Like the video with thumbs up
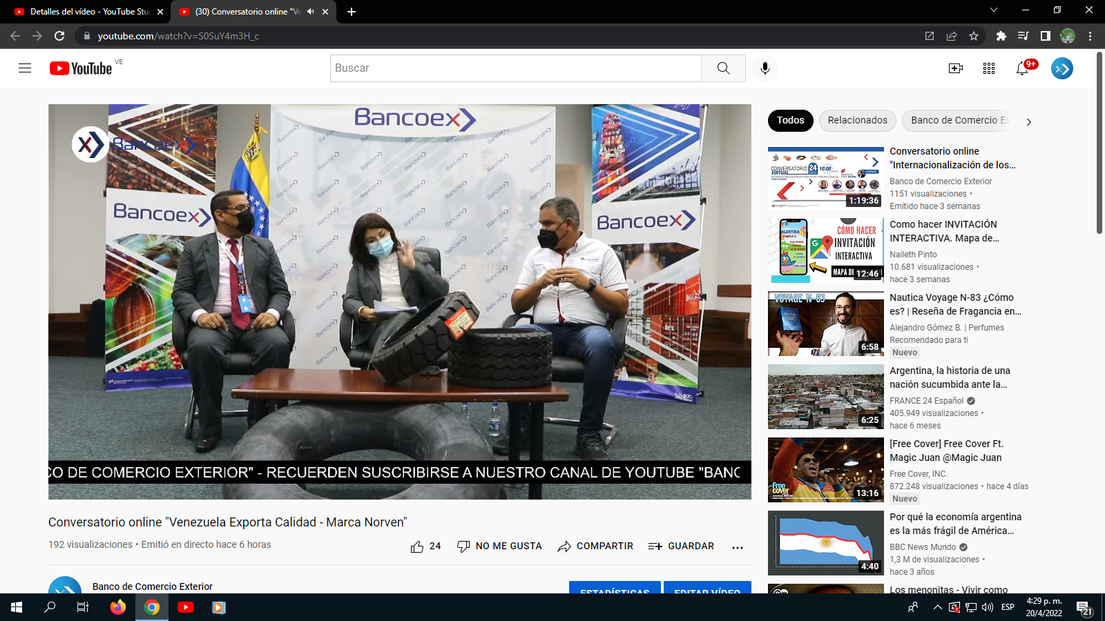 pos(417,546)
